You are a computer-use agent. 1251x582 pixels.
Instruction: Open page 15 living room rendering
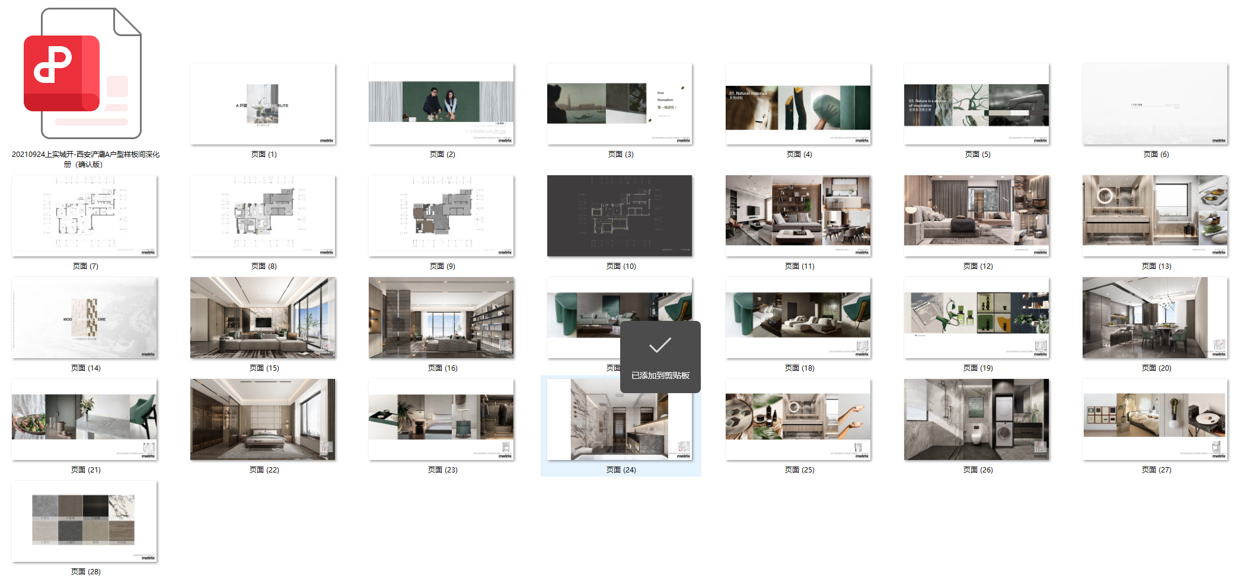[263, 318]
